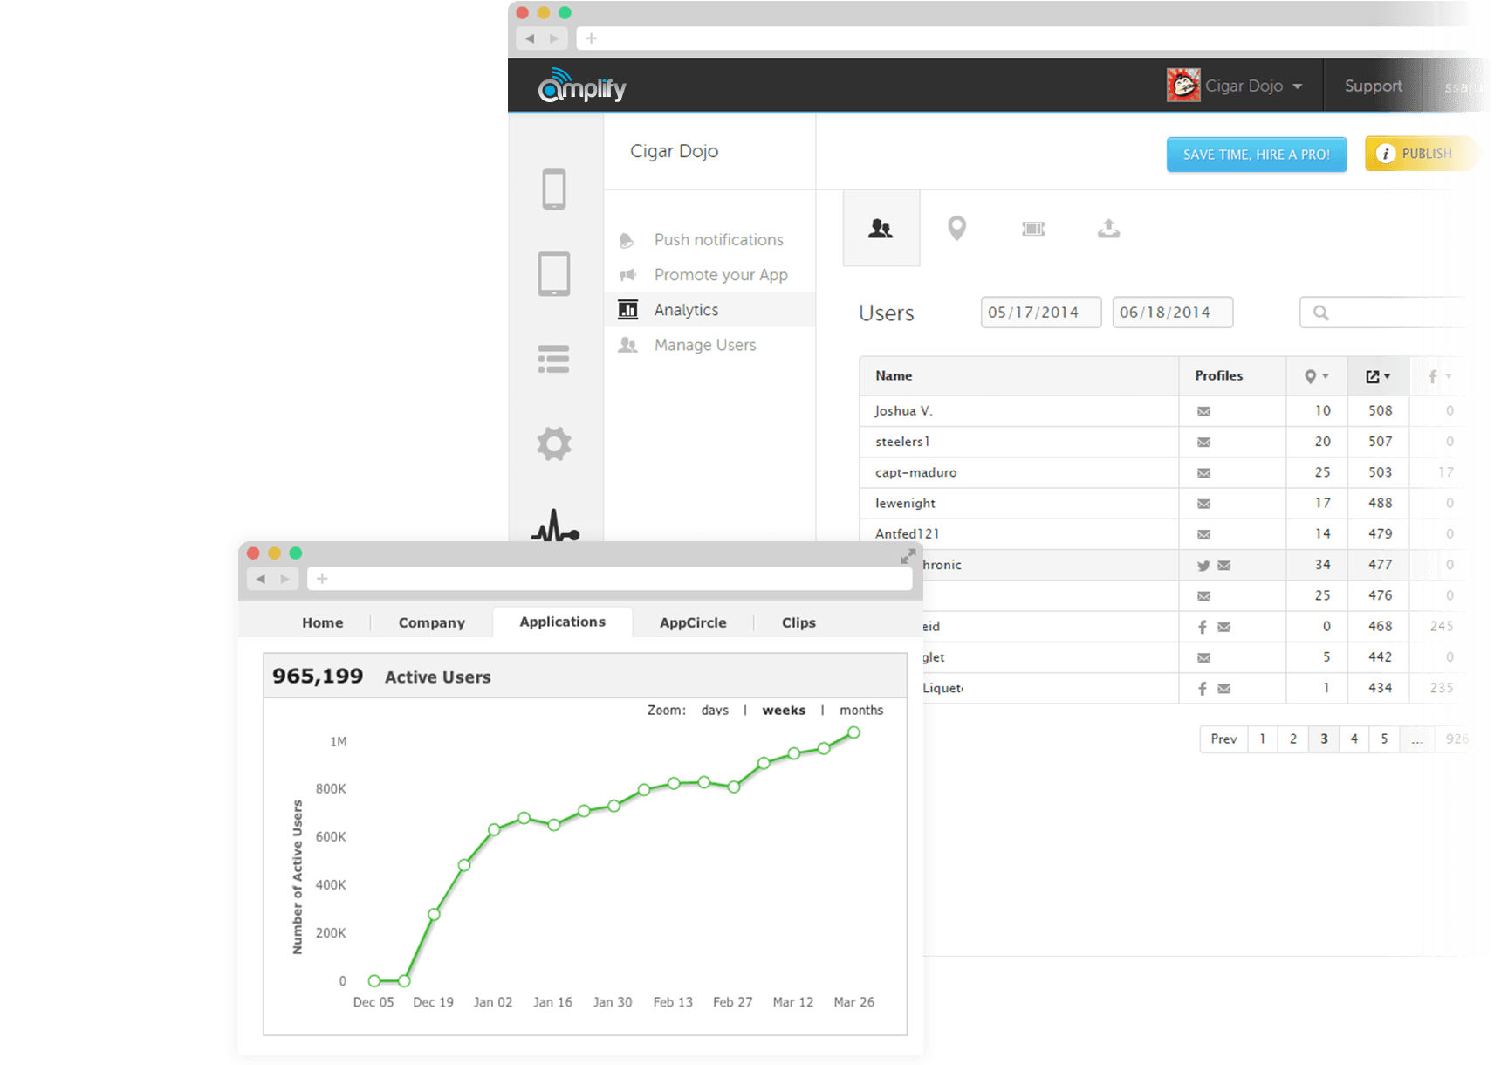Screen dimensions: 1501x1065
Task: Expand Cigar Dojo account dropdown
Action: click(1254, 86)
